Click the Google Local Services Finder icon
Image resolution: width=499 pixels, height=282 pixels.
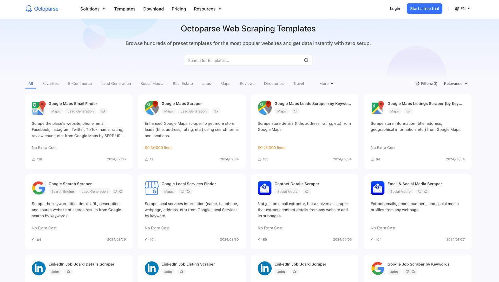(152, 188)
